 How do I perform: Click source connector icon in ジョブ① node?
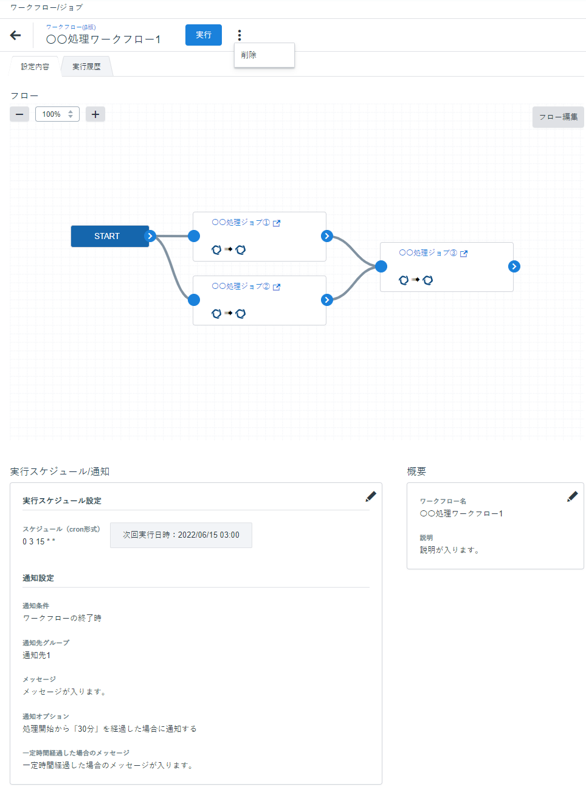tap(216, 249)
